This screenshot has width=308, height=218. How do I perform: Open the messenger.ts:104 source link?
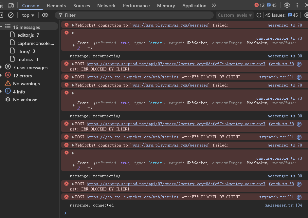click(283, 205)
